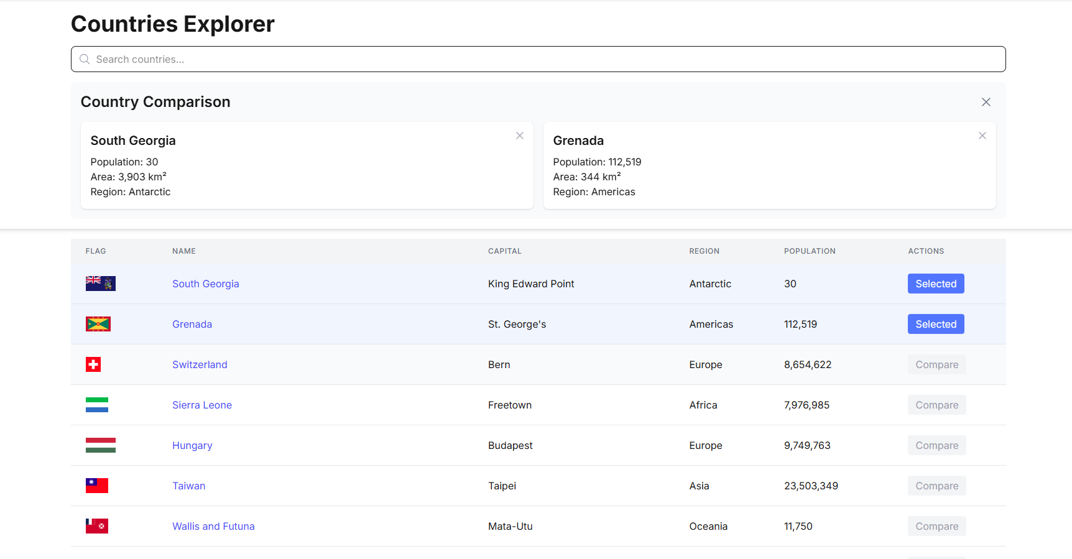The image size is (1072, 559).
Task: Click the Africa region cell
Action: tap(703, 405)
